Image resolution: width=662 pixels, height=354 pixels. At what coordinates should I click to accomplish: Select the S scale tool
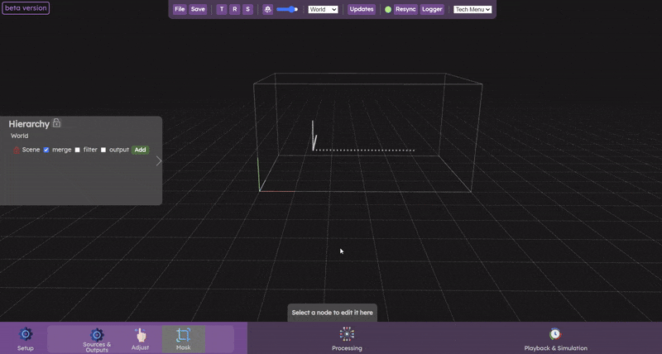tap(247, 9)
